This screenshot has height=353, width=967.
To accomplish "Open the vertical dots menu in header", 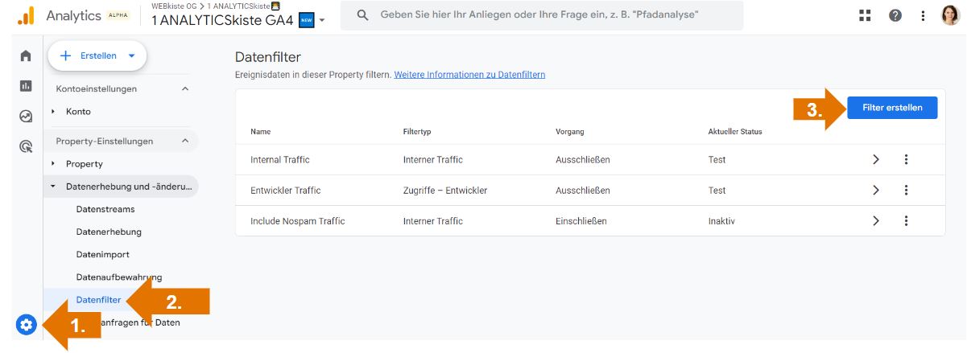I will click(x=923, y=16).
